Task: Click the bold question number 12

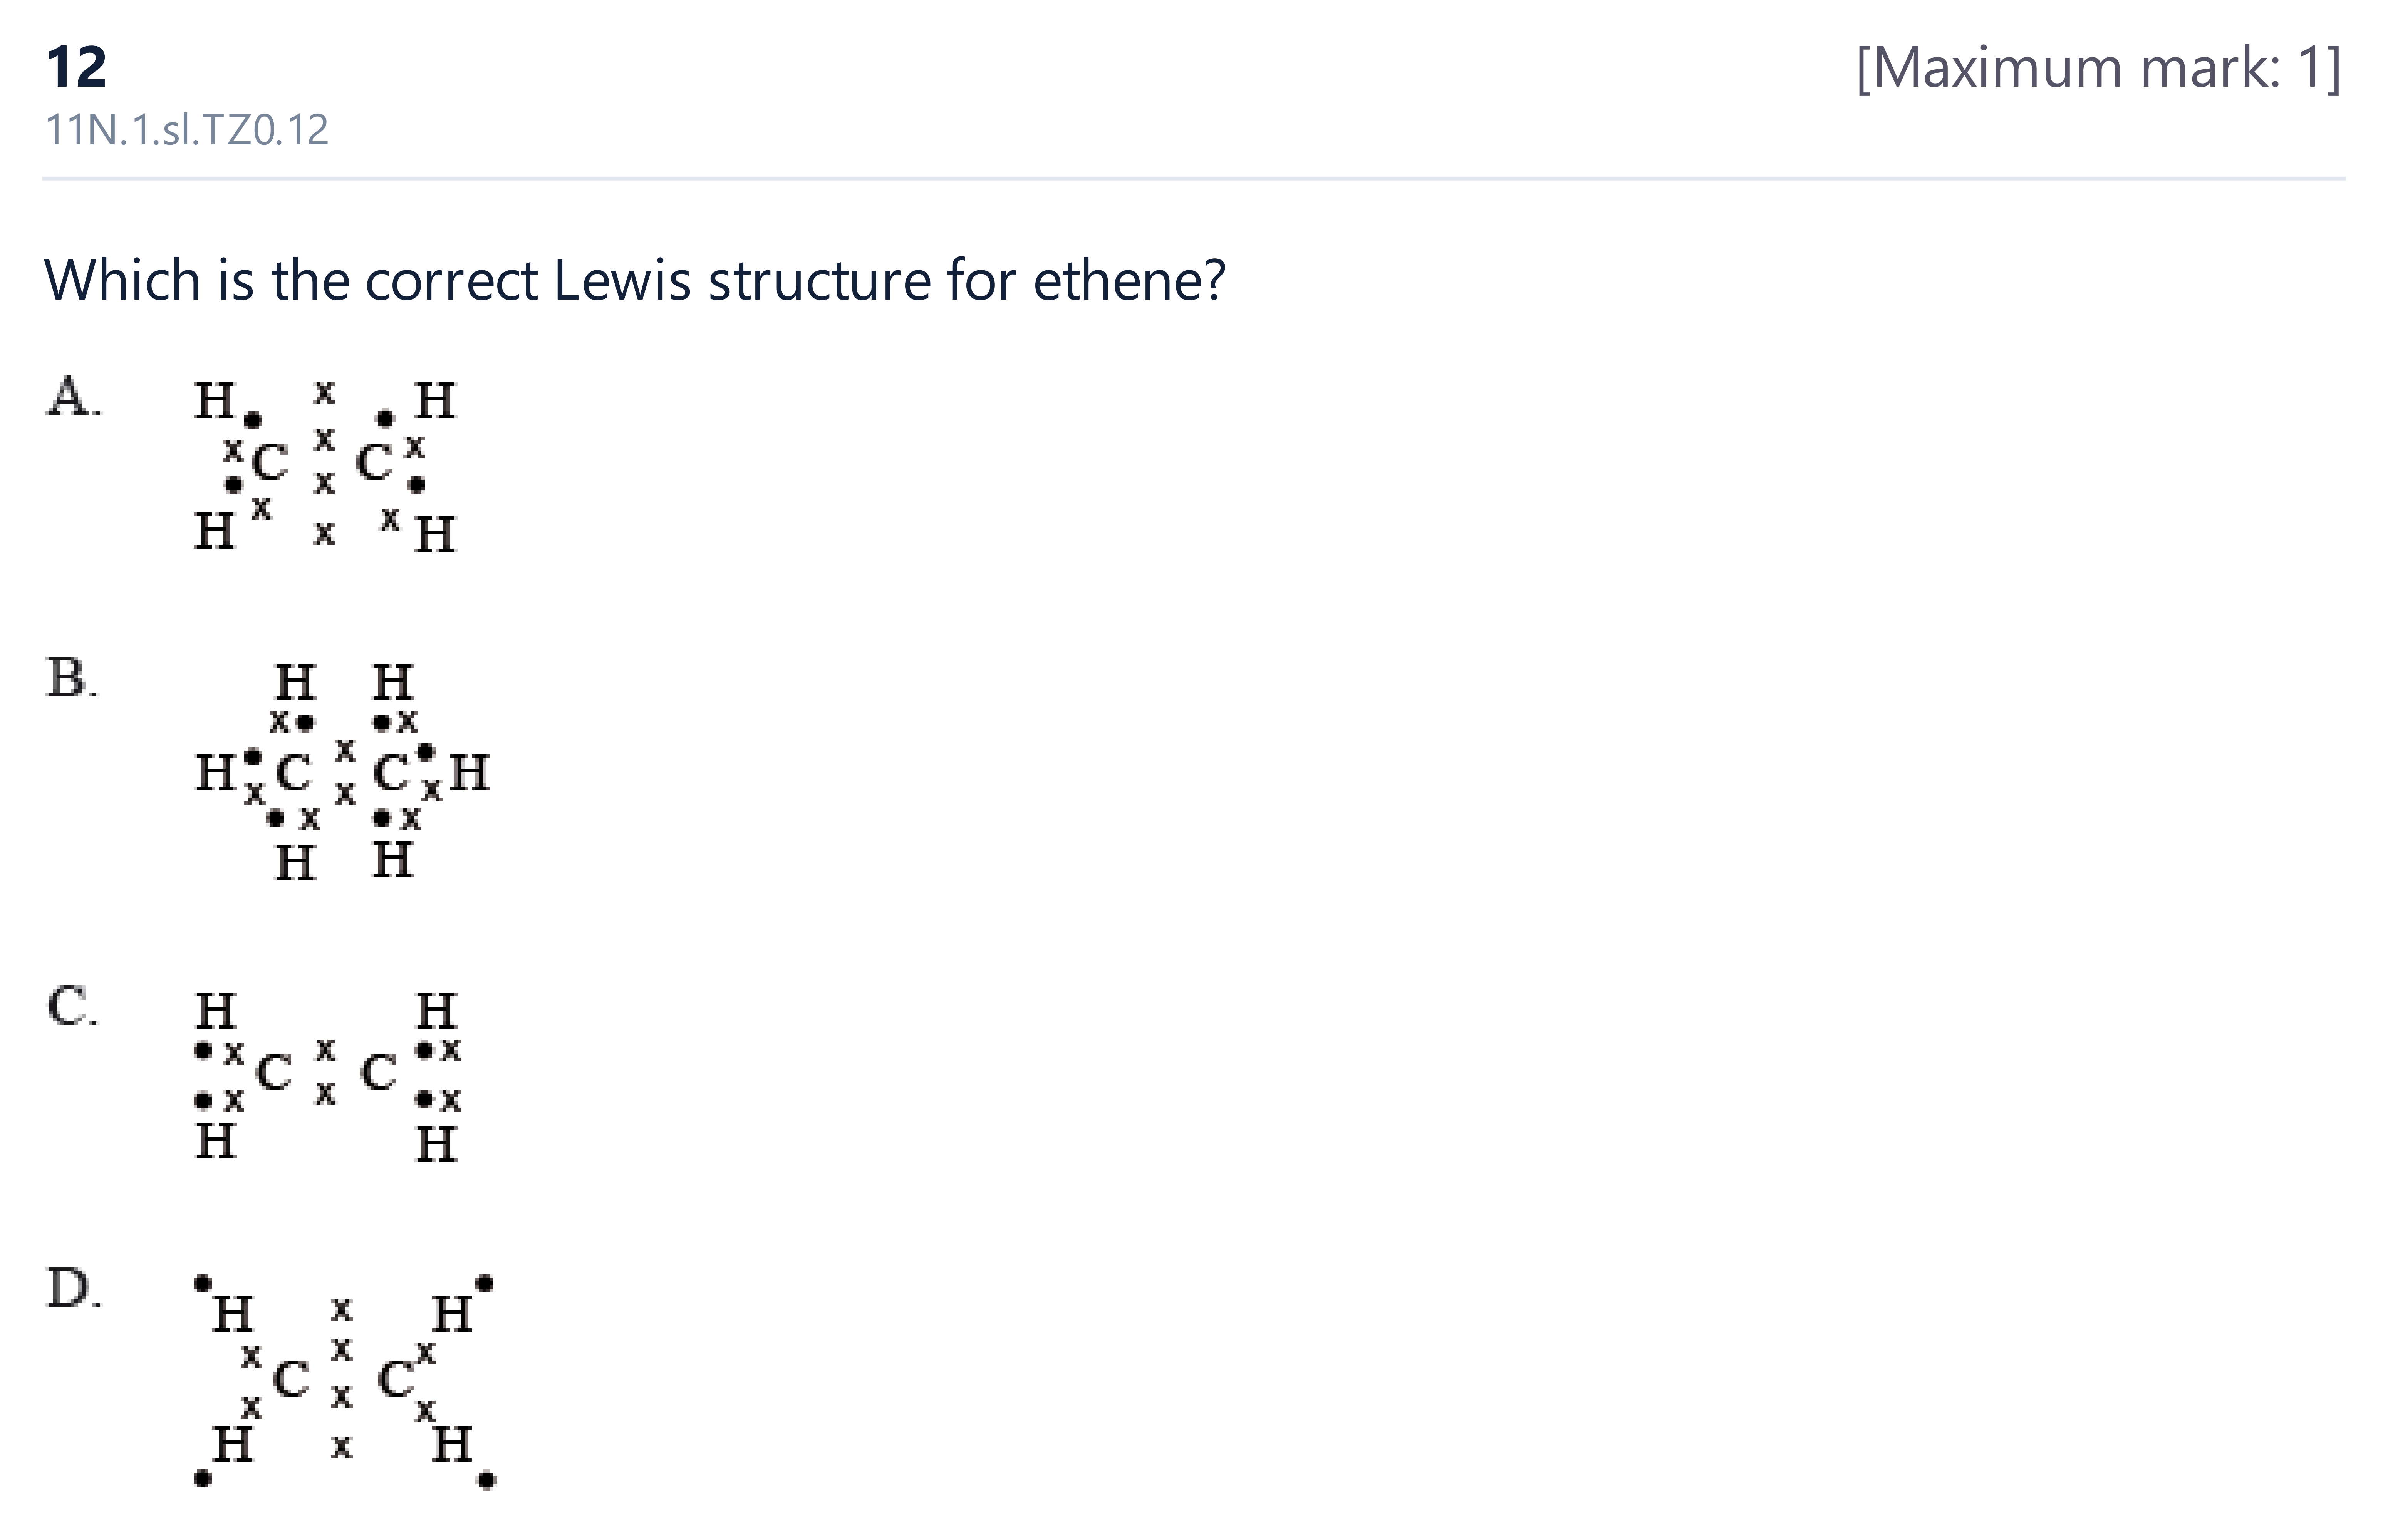Action: click(x=77, y=68)
